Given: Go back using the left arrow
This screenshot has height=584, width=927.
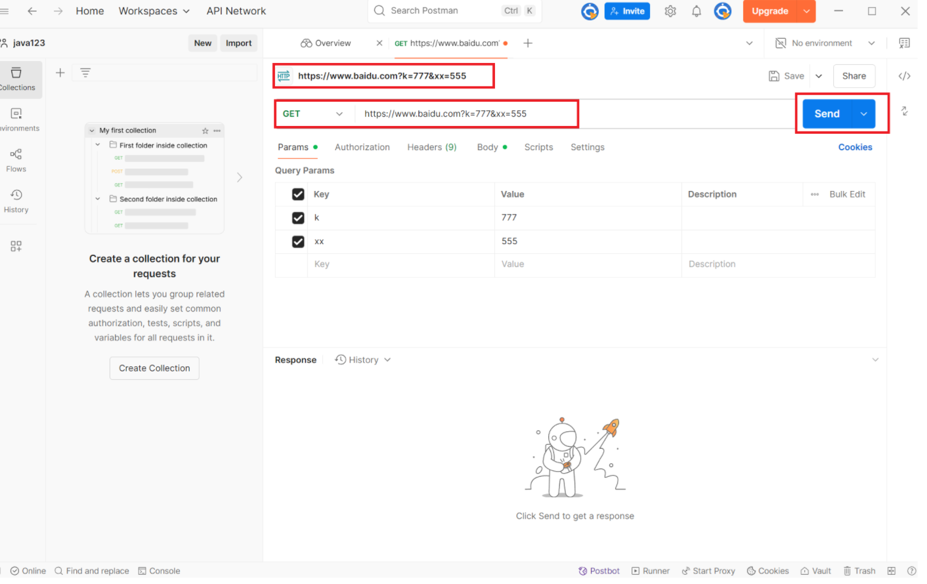Looking at the screenshot, I should click(x=32, y=11).
